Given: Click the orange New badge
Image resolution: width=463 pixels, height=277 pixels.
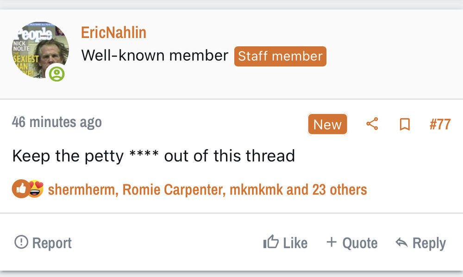Looking at the screenshot, I should pos(327,124).
